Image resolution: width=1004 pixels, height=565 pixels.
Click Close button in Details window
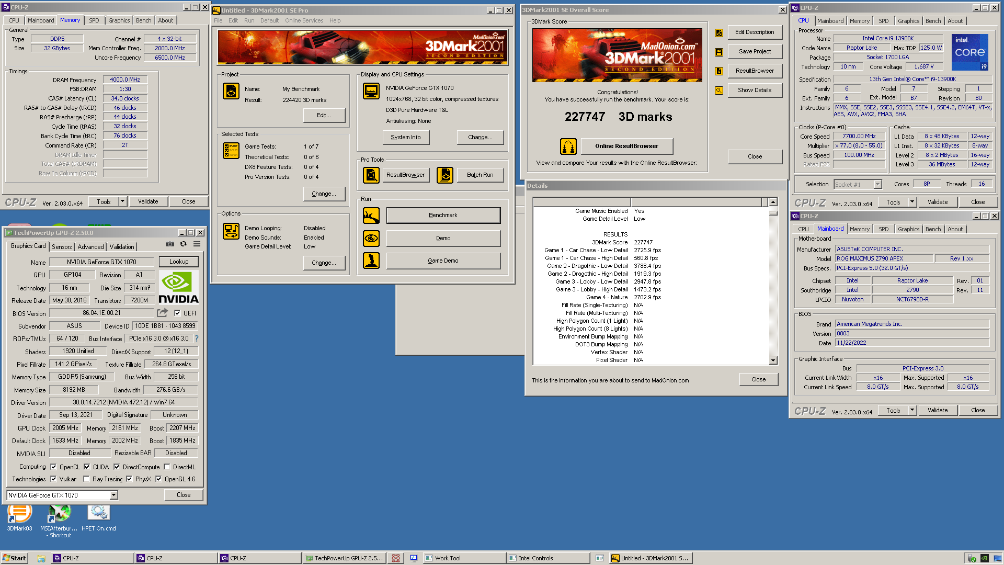[759, 379]
